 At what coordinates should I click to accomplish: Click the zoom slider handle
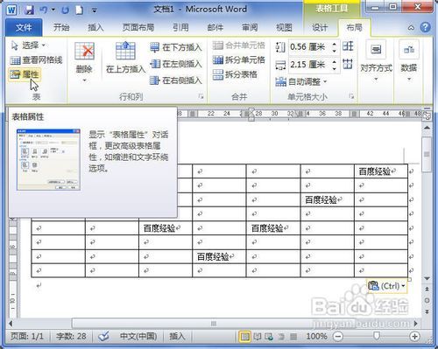click(377, 336)
